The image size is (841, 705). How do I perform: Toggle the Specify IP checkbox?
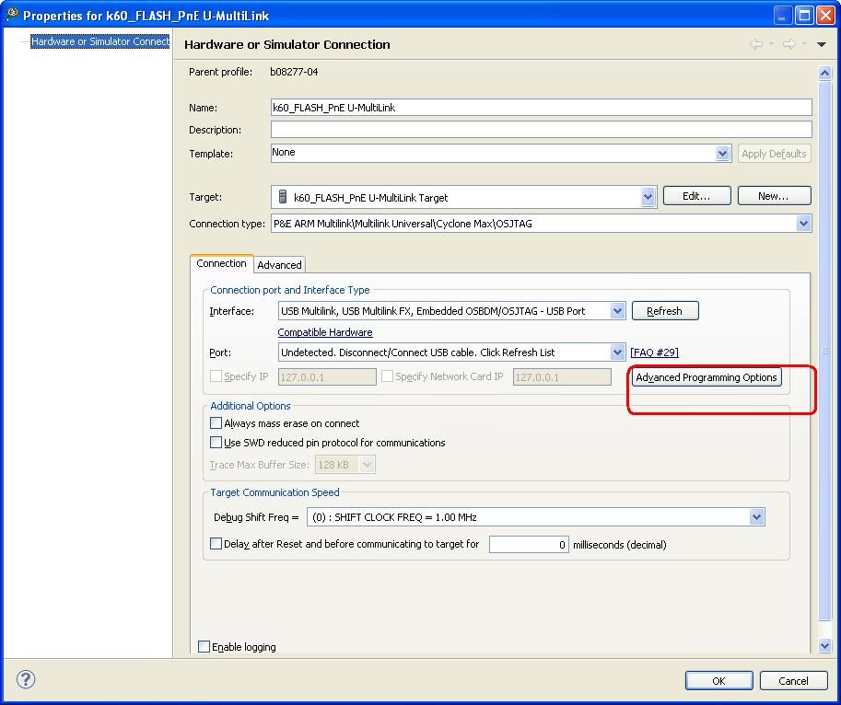[216, 376]
